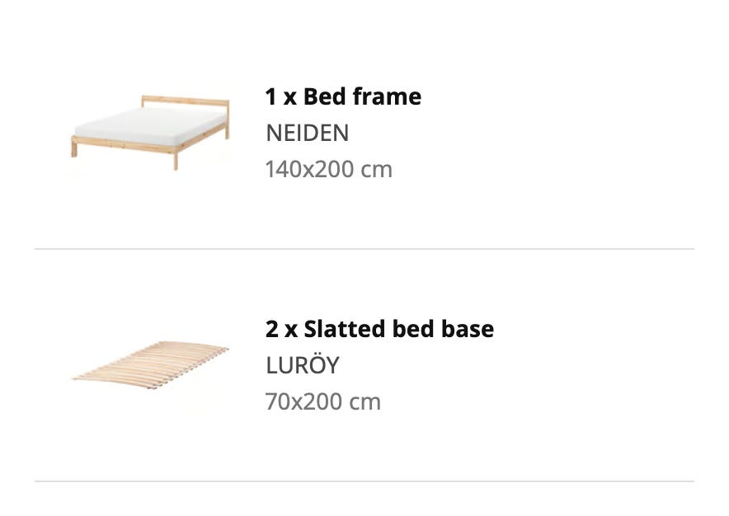Open the NEIDEN bed frame product image
This screenshot has height=516, width=729.
150,133
